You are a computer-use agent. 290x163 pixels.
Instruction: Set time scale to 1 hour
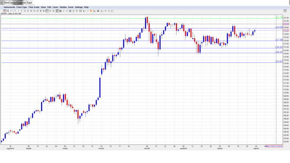pos(34,11)
